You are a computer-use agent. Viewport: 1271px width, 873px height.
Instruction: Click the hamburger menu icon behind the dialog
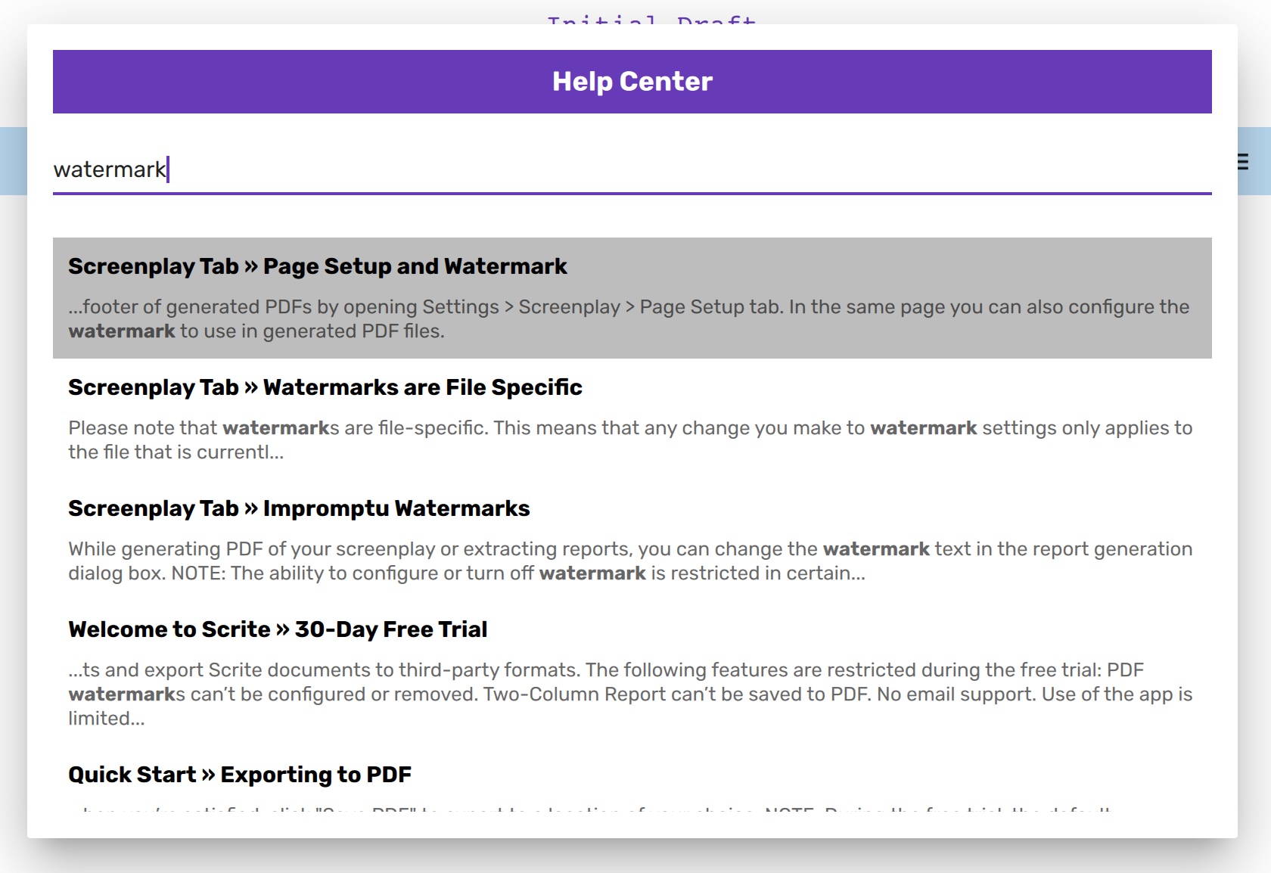[x=1243, y=162]
